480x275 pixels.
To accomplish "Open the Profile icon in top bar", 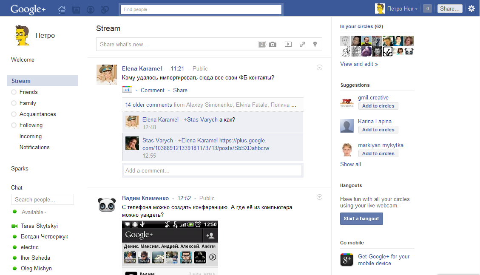I will pos(91,10).
